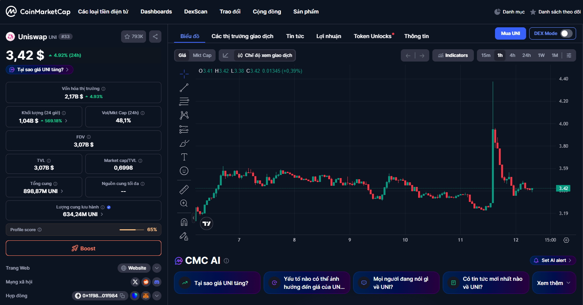Screen dimensions: 583x305
Task: Set chart interval to 15m
Action: pos(486,55)
